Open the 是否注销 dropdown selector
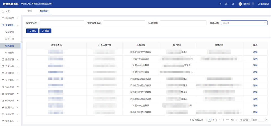Viewport: 271px width, 126px height. 244,23
